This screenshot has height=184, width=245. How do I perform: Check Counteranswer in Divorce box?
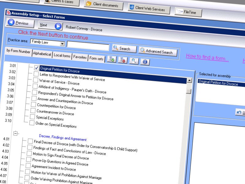point(33,110)
